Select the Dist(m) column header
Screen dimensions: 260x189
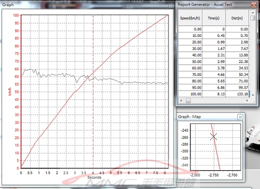pos(237,18)
